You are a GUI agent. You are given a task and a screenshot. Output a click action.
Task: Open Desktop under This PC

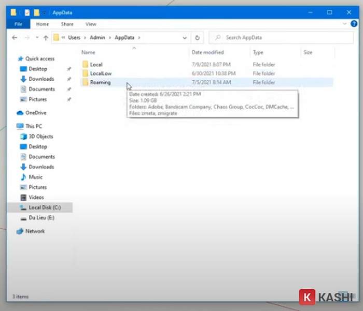click(x=38, y=147)
